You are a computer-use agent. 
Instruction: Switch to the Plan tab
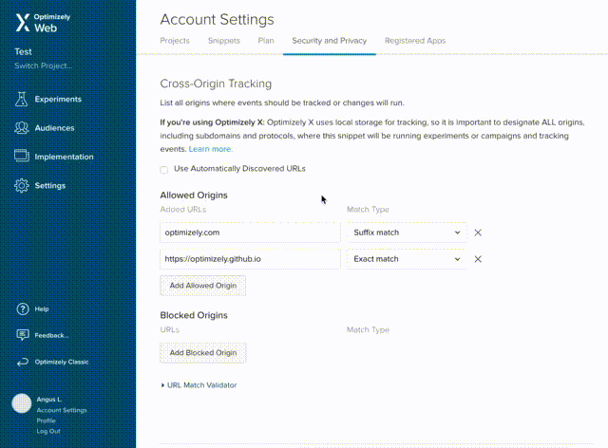pyautogui.click(x=266, y=41)
